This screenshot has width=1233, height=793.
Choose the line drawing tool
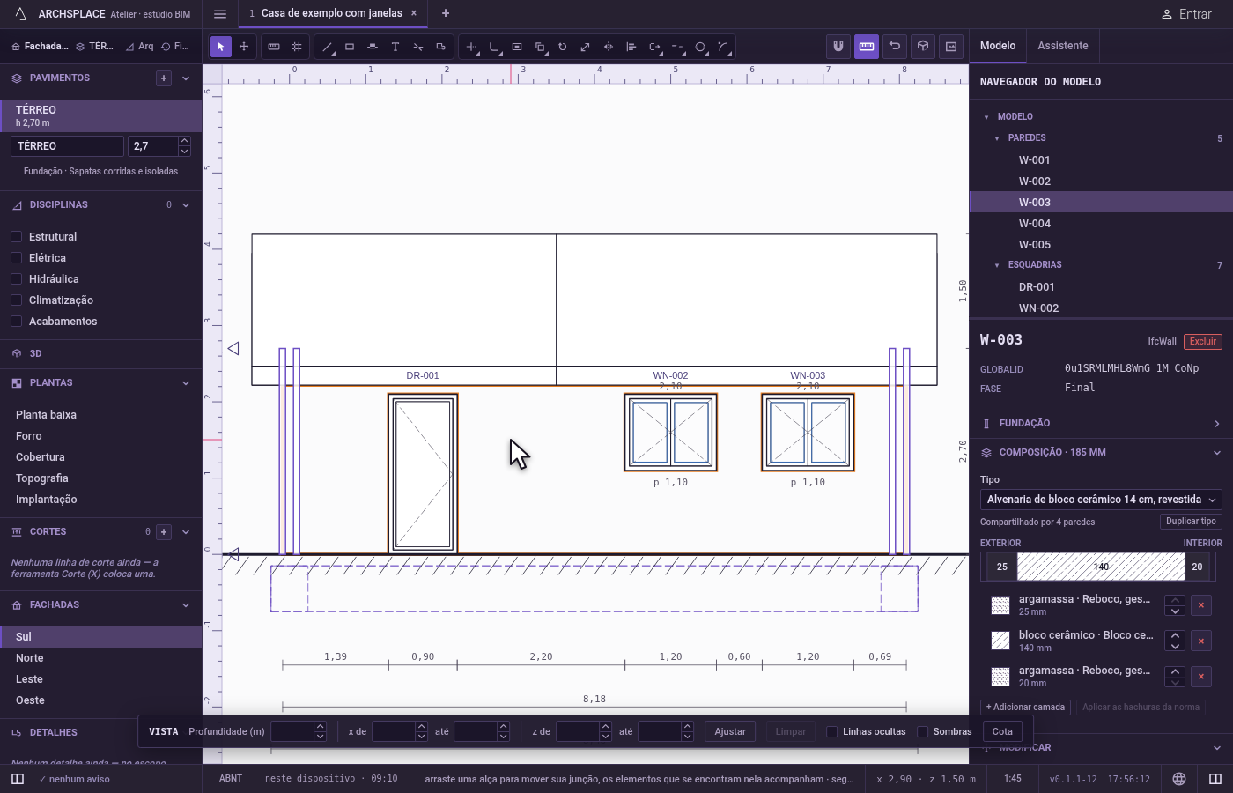point(327,47)
